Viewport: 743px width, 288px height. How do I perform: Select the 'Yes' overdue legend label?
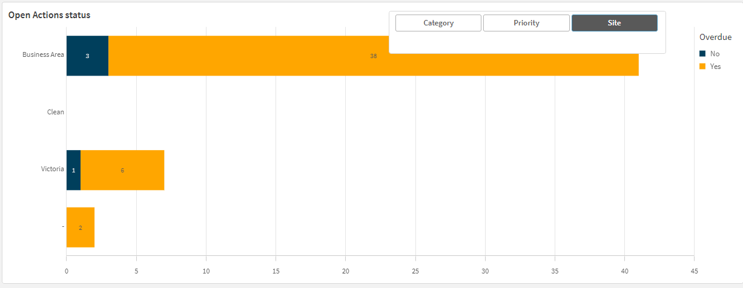pyautogui.click(x=715, y=67)
